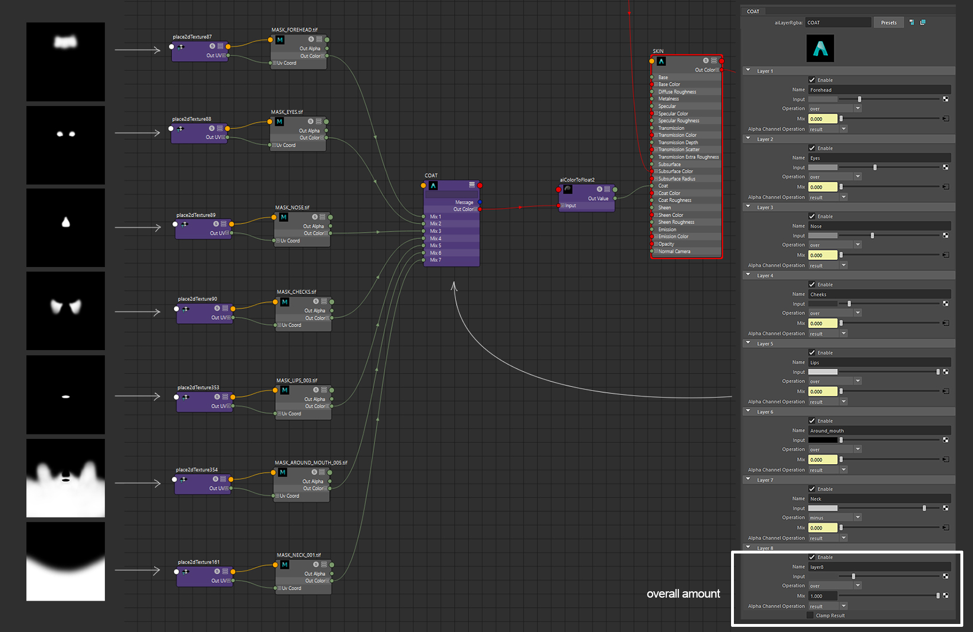Click the checker map button for Forehead Input
This screenshot has width=973, height=632.
tap(945, 99)
